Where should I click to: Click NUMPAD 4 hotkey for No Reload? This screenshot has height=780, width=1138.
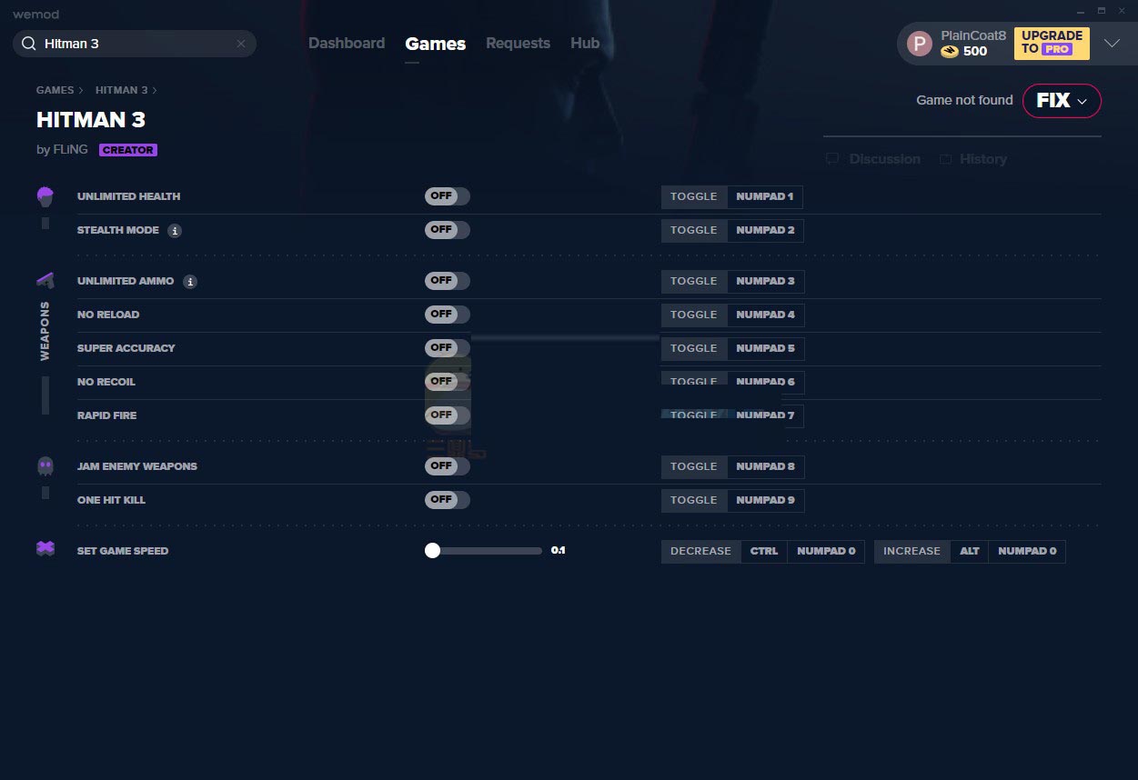click(x=765, y=315)
